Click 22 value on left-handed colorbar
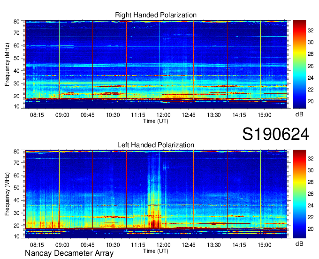This screenshot has width=319, height=259. 311,217
